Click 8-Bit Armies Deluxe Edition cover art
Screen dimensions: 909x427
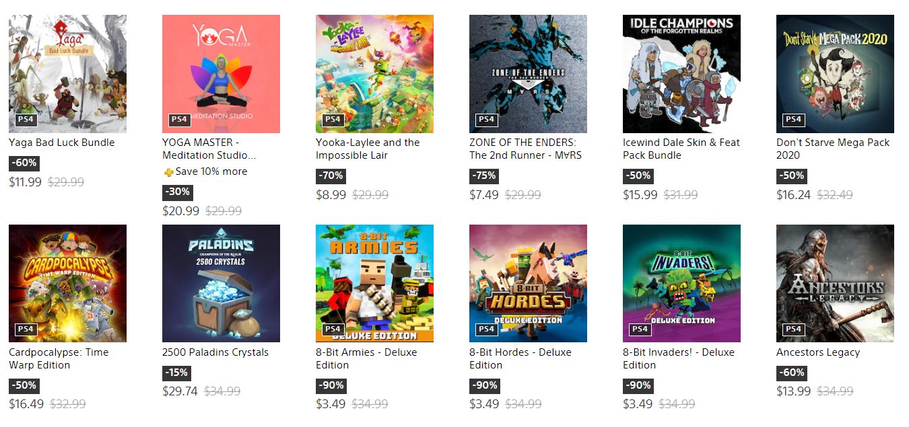click(374, 283)
